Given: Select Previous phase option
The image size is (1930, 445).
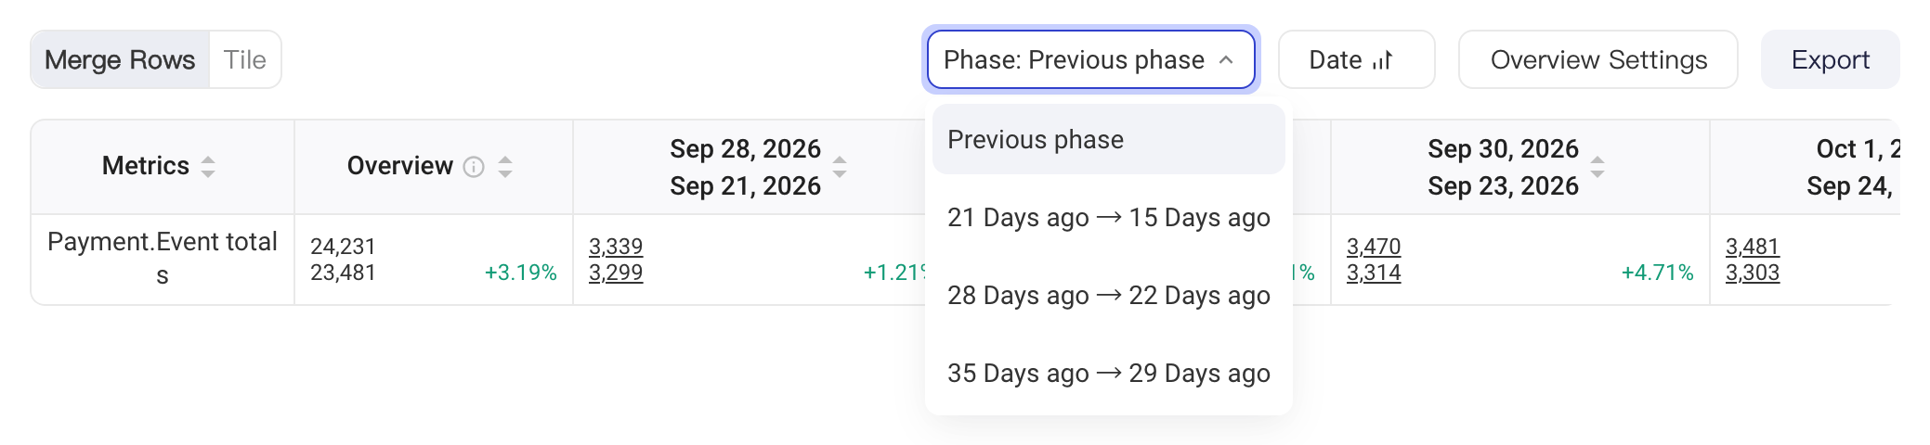Looking at the screenshot, I should click(x=1109, y=139).
